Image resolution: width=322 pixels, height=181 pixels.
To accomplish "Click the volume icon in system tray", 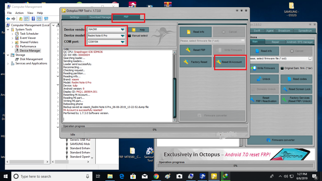I will 286,176.
